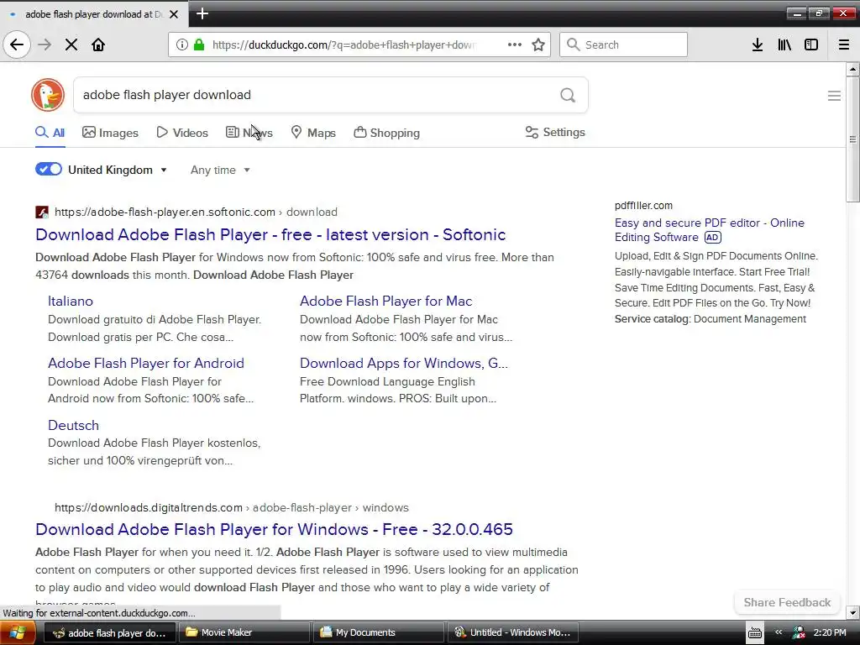Expand hidden tray icons chevron
860x645 pixels.
point(779,632)
